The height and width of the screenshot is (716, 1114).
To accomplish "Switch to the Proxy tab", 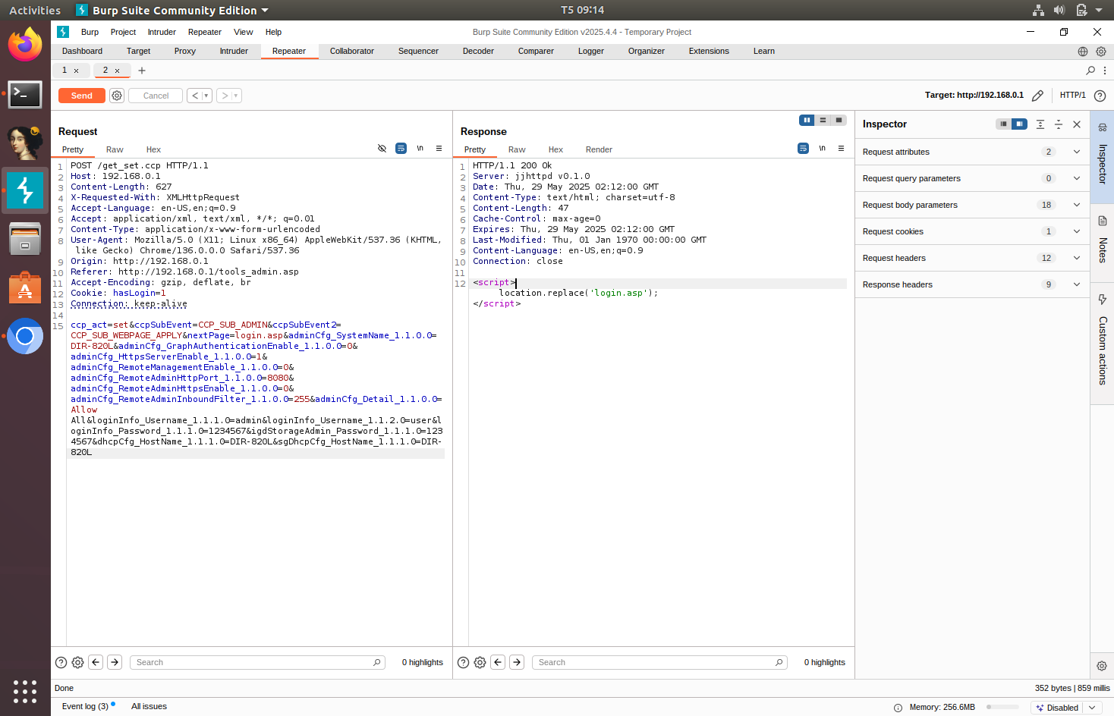I will click(184, 52).
